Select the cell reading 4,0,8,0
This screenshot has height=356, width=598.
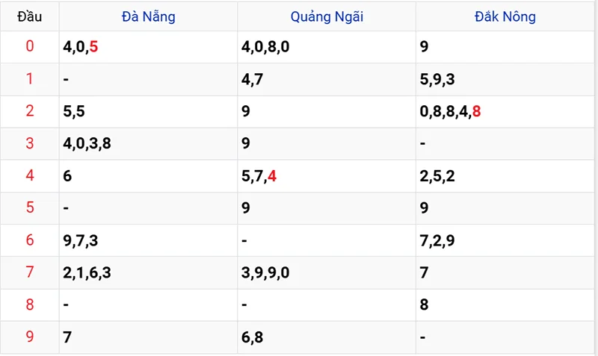[x=265, y=47]
